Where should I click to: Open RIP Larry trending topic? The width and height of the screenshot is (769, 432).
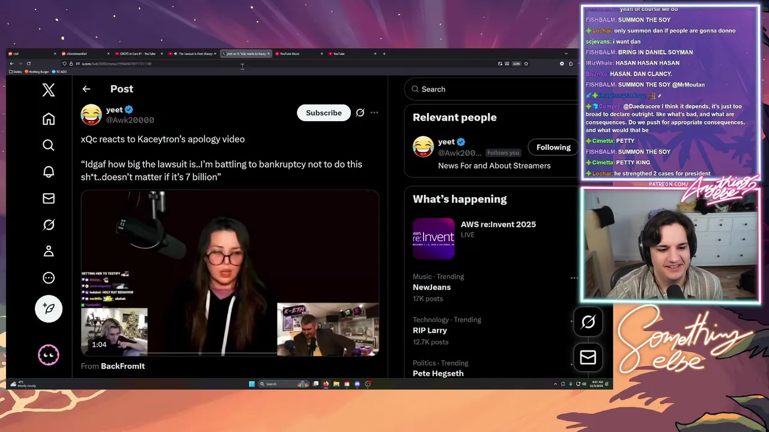tap(430, 331)
